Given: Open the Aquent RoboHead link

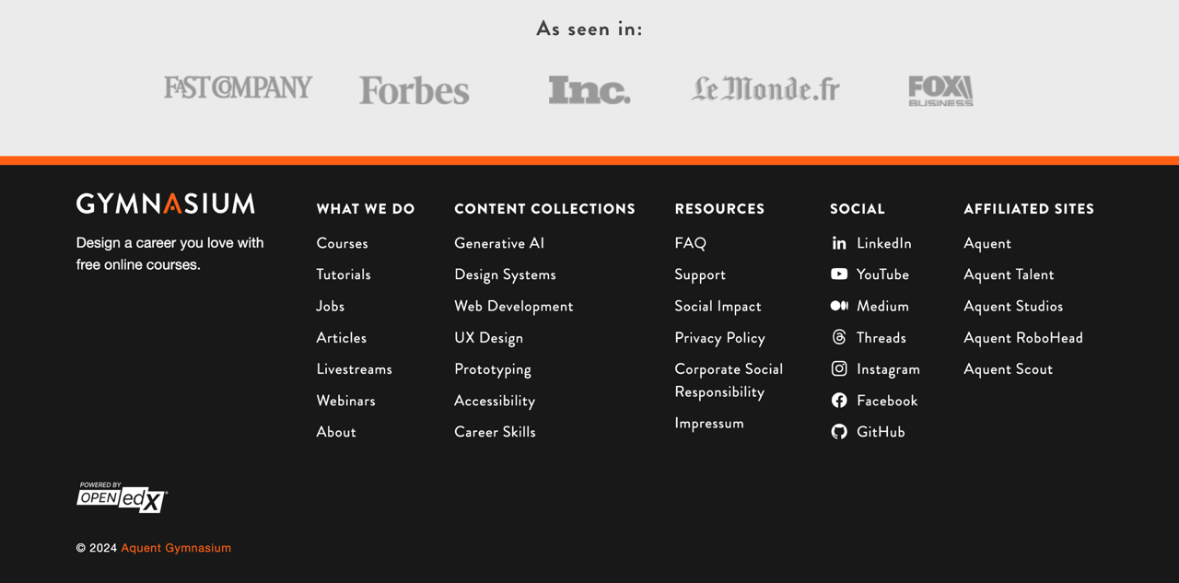Looking at the screenshot, I should pyautogui.click(x=1023, y=338).
